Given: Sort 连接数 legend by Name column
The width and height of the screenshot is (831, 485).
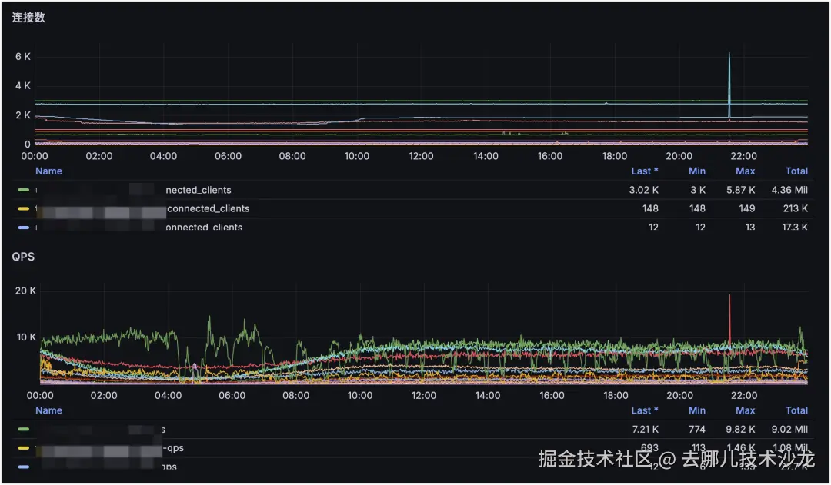Looking at the screenshot, I should coord(48,171).
